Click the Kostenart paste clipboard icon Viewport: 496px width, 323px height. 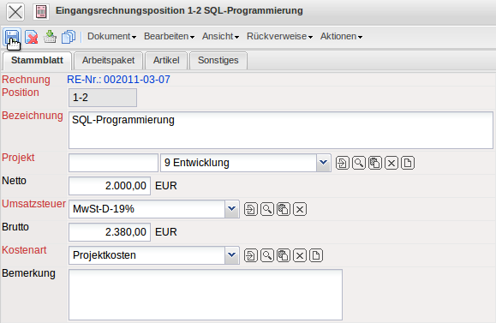283,255
